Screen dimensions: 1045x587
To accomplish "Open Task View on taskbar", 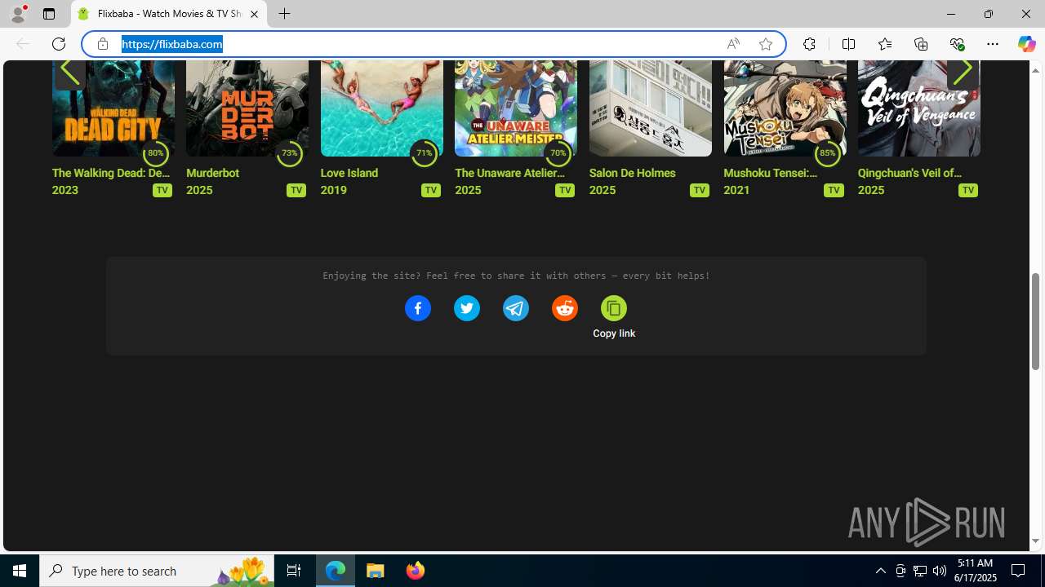I will [294, 571].
